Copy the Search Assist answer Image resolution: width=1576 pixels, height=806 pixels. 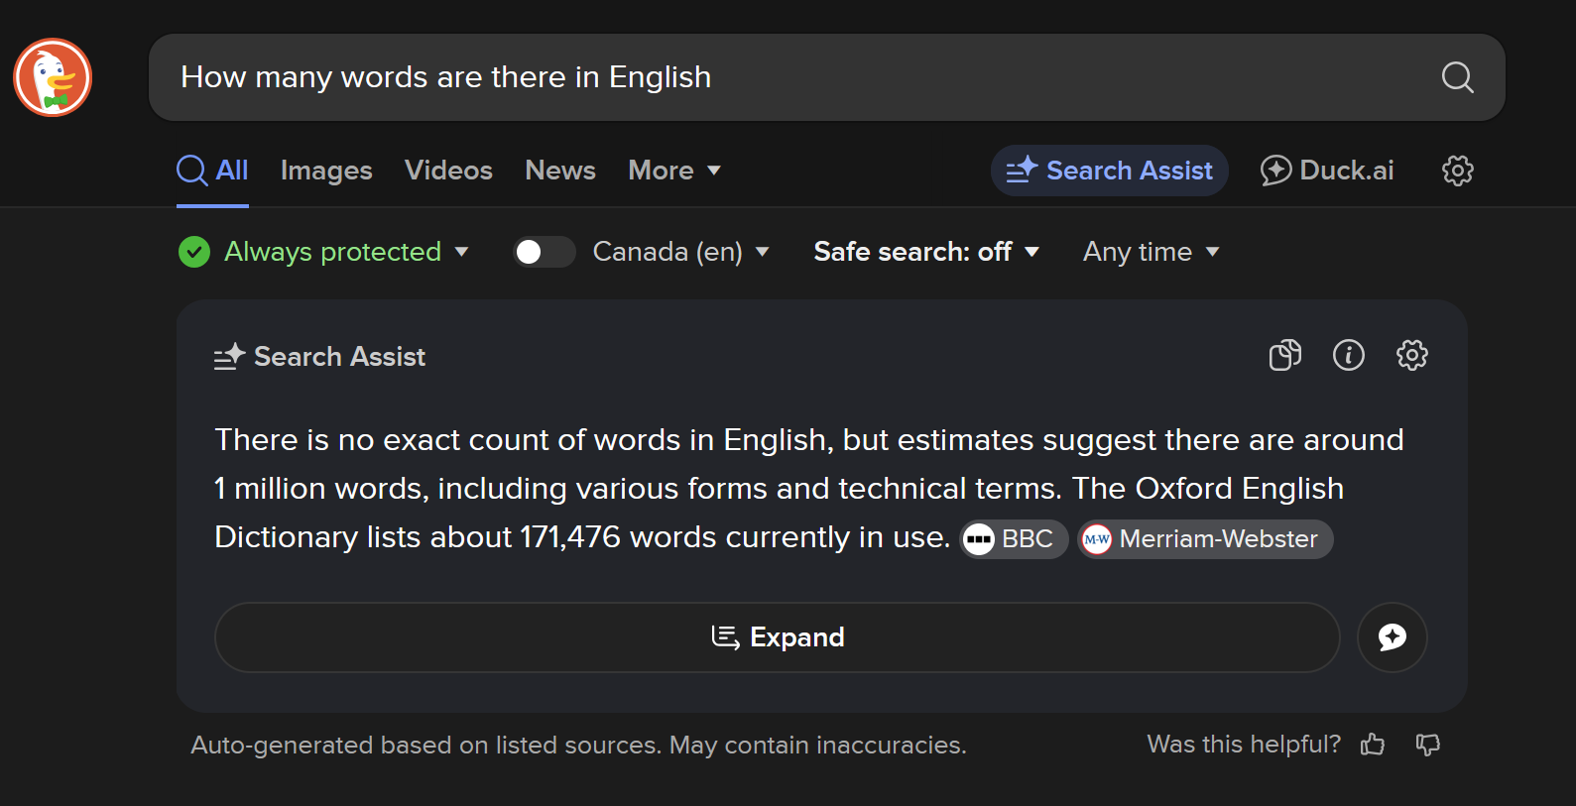[1284, 355]
